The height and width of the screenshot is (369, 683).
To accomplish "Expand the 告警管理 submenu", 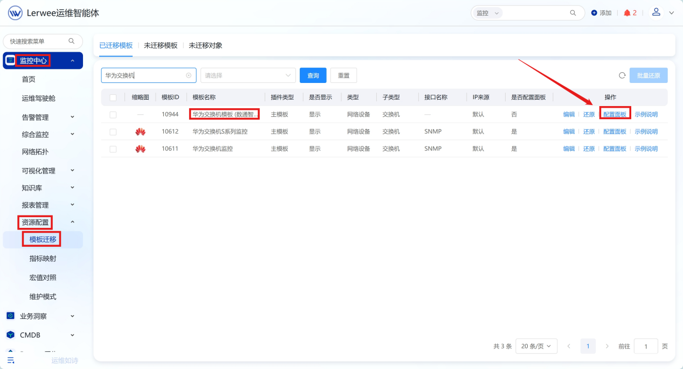I will pyautogui.click(x=72, y=117).
